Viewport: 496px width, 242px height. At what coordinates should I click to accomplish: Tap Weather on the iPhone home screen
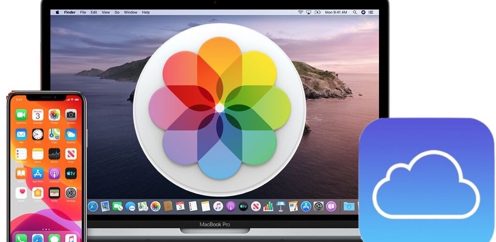pos(71,134)
